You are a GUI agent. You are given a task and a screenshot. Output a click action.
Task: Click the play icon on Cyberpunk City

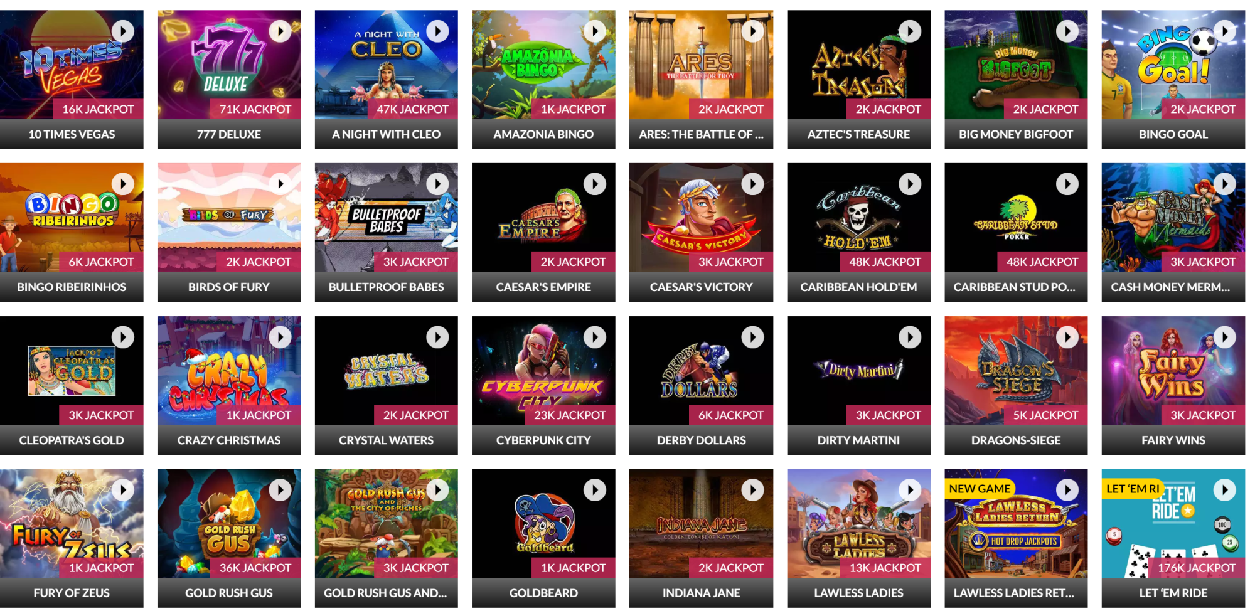(595, 337)
